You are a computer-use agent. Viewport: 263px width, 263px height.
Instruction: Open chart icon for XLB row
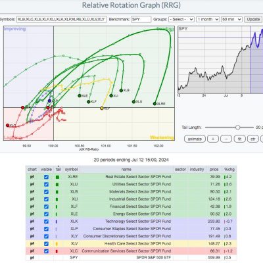tap(32, 192)
